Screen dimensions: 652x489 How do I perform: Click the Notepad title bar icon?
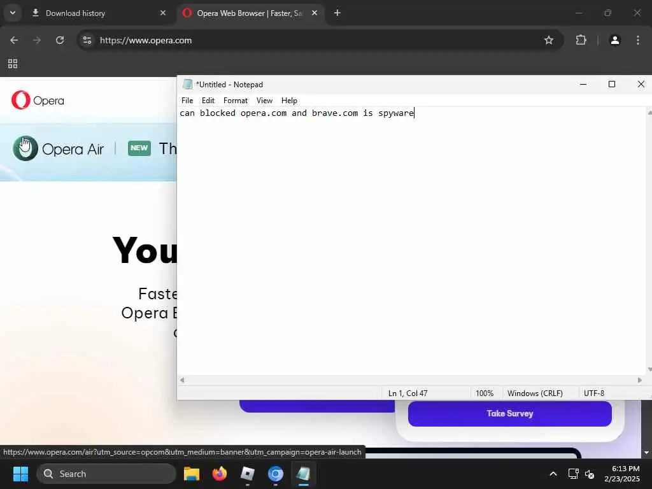(188, 85)
